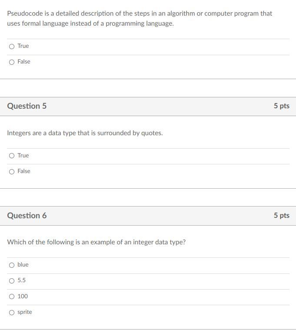Viewport: 296px width, 330px height.
Task: Click the 'Which of the following' question text
Action: [96, 242]
